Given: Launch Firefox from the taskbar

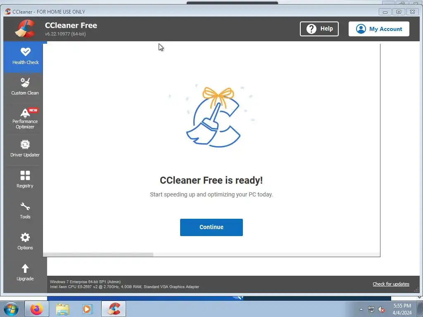Looking at the screenshot, I should tap(37, 309).
